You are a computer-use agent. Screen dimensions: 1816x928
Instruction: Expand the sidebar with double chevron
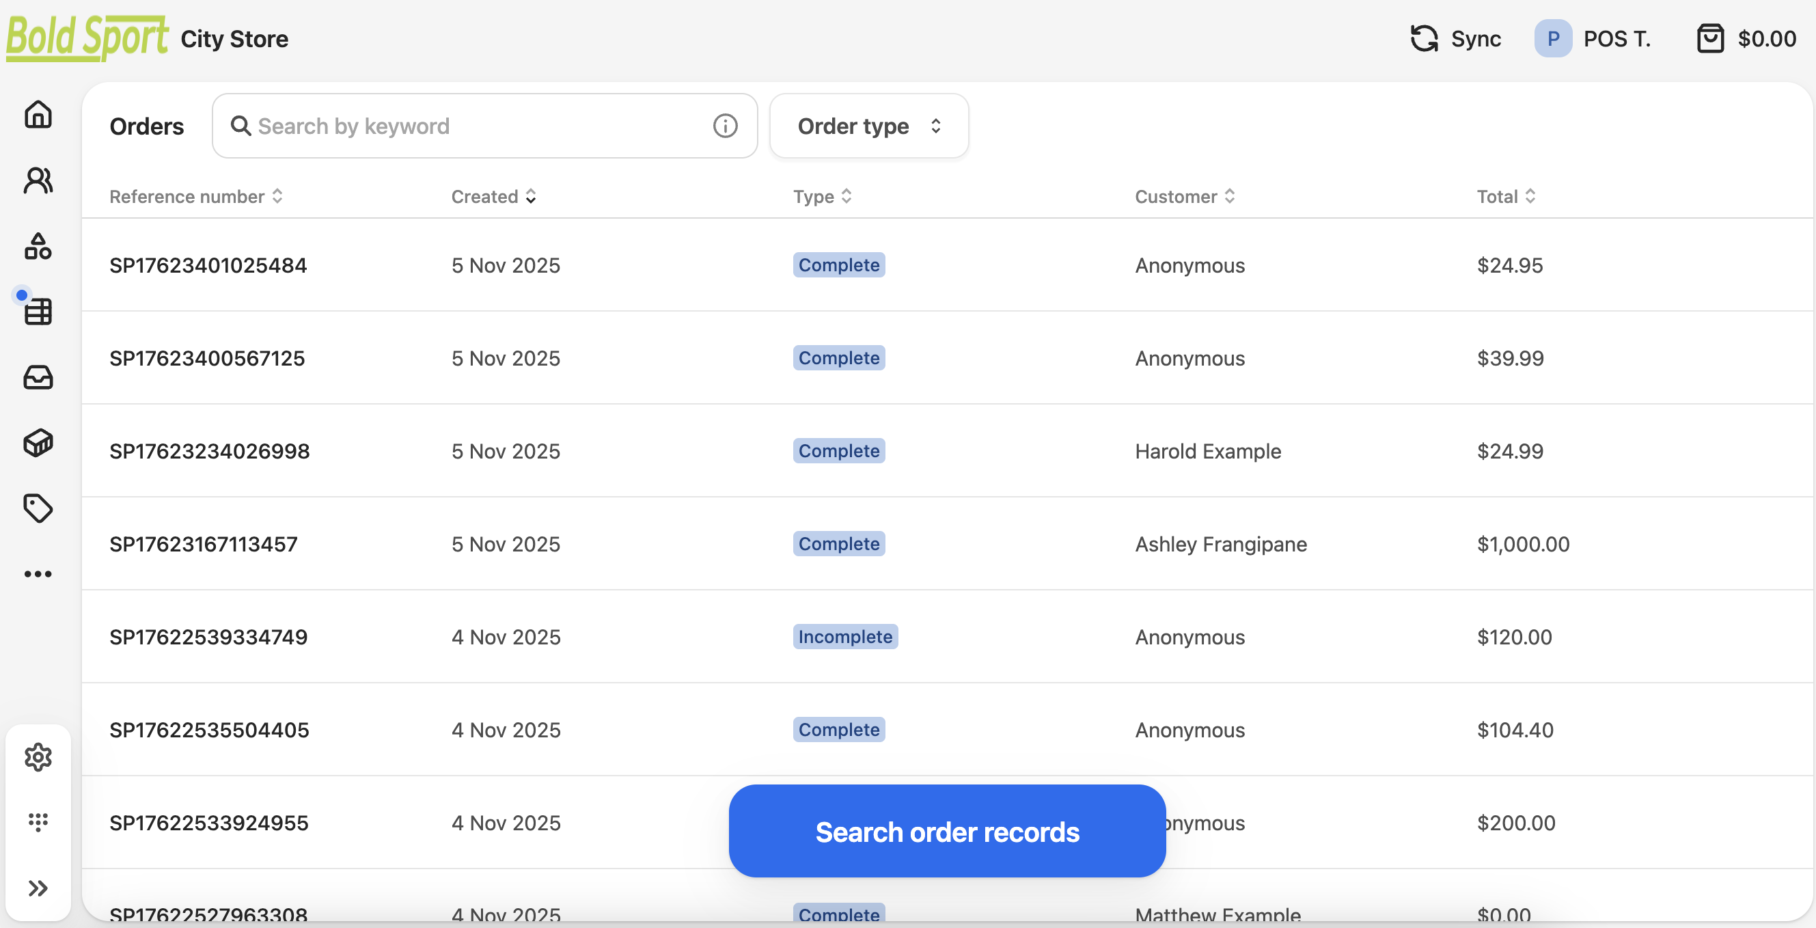pos(38,888)
